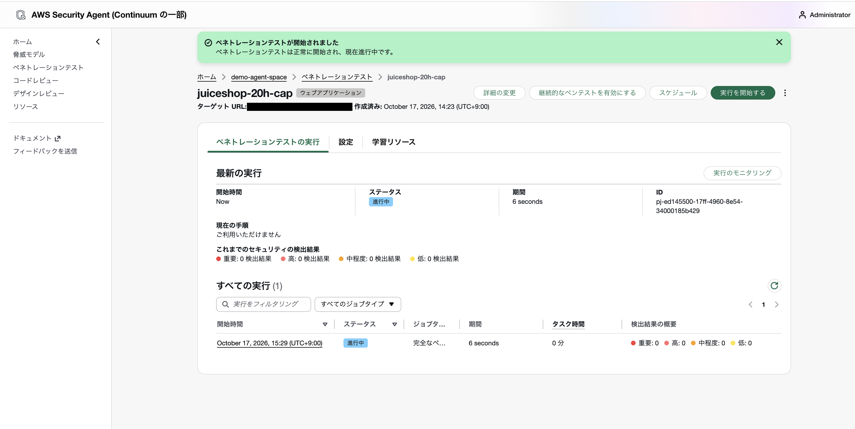The width and height of the screenshot is (855, 429).
Task: Sort runs by 開始時間 column arrow
Action: 325,324
